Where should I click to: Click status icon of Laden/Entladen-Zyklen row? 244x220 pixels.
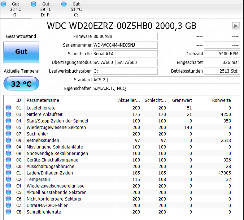(8, 173)
